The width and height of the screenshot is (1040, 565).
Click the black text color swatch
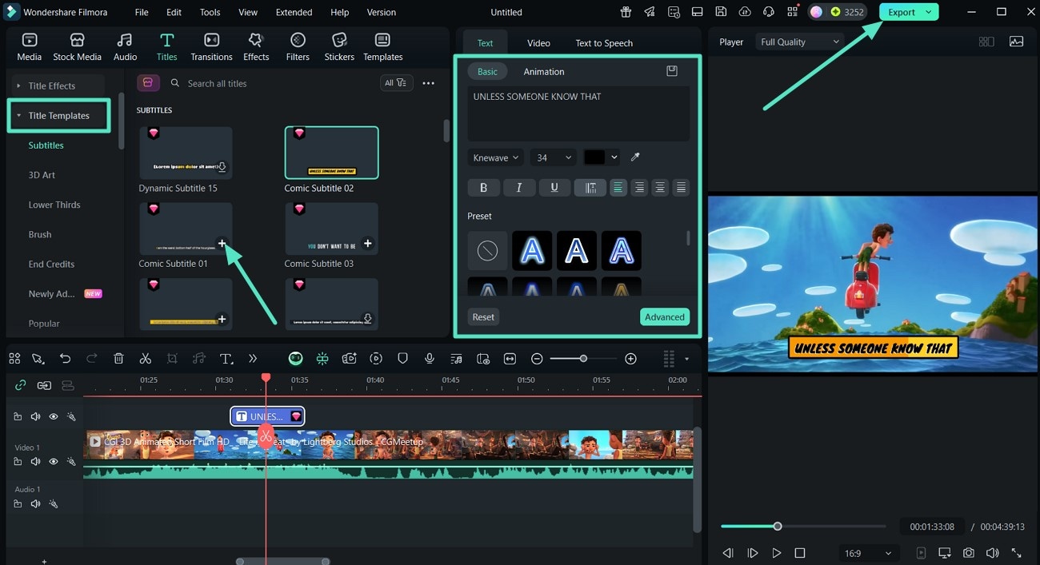click(594, 157)
